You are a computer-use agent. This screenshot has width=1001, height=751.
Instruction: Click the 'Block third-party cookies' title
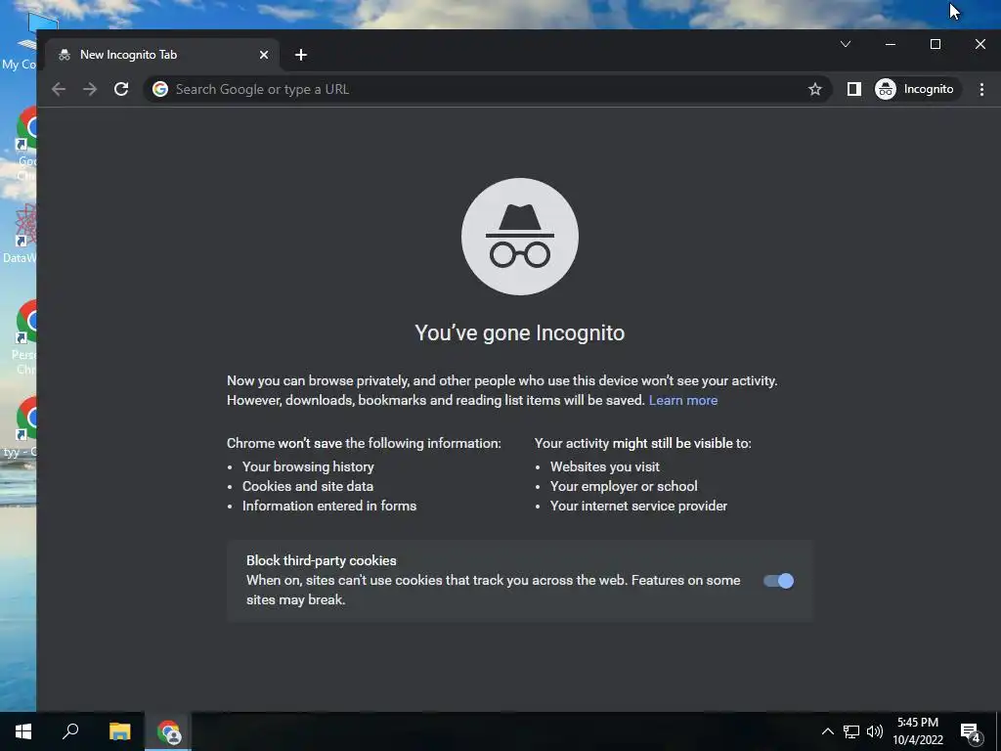coord(321,560)
